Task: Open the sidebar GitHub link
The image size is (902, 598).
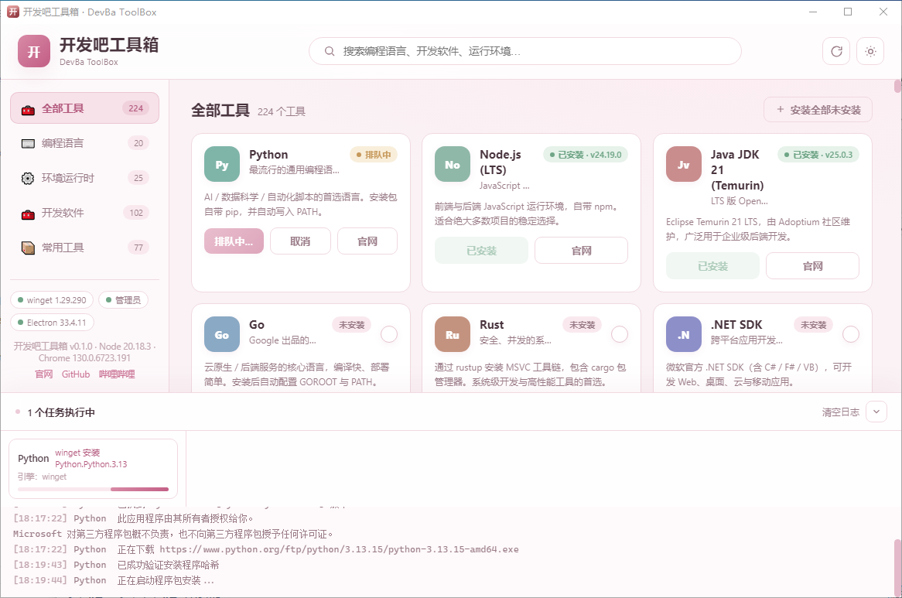Action: coord(76,374)
